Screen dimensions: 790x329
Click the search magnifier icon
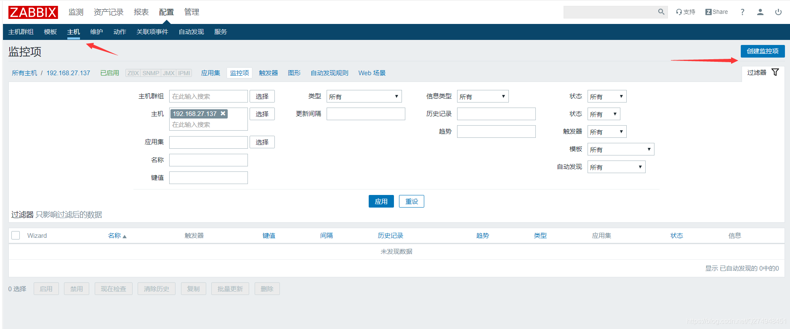click(x=661, y=12)
